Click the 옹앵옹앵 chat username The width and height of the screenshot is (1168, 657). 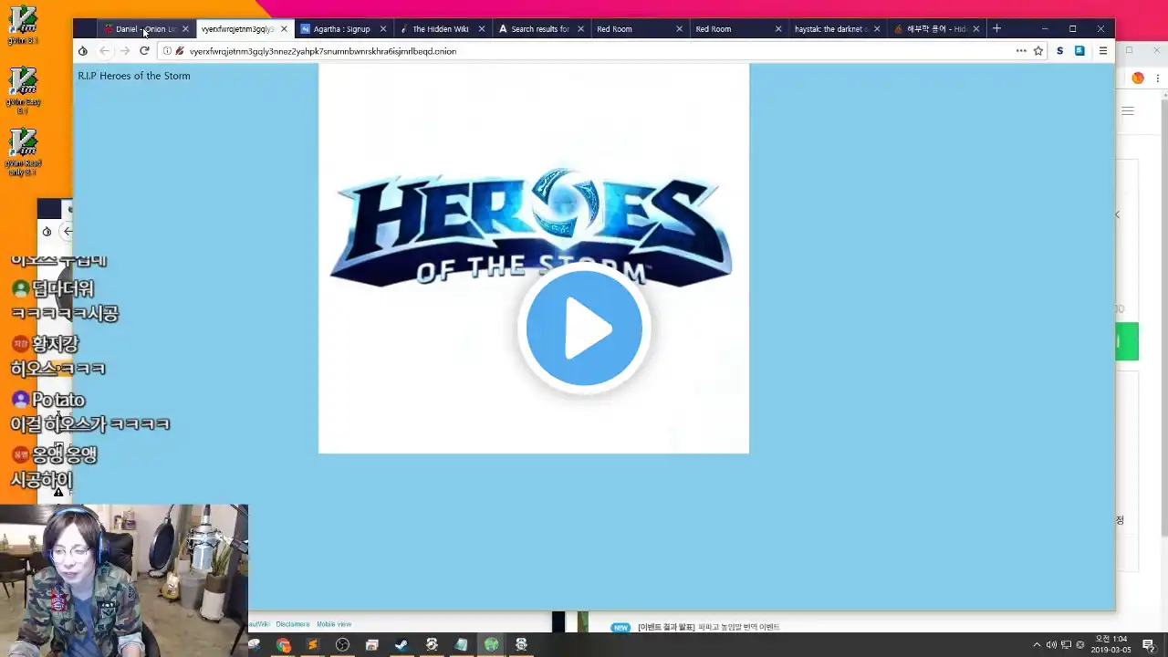65,454
